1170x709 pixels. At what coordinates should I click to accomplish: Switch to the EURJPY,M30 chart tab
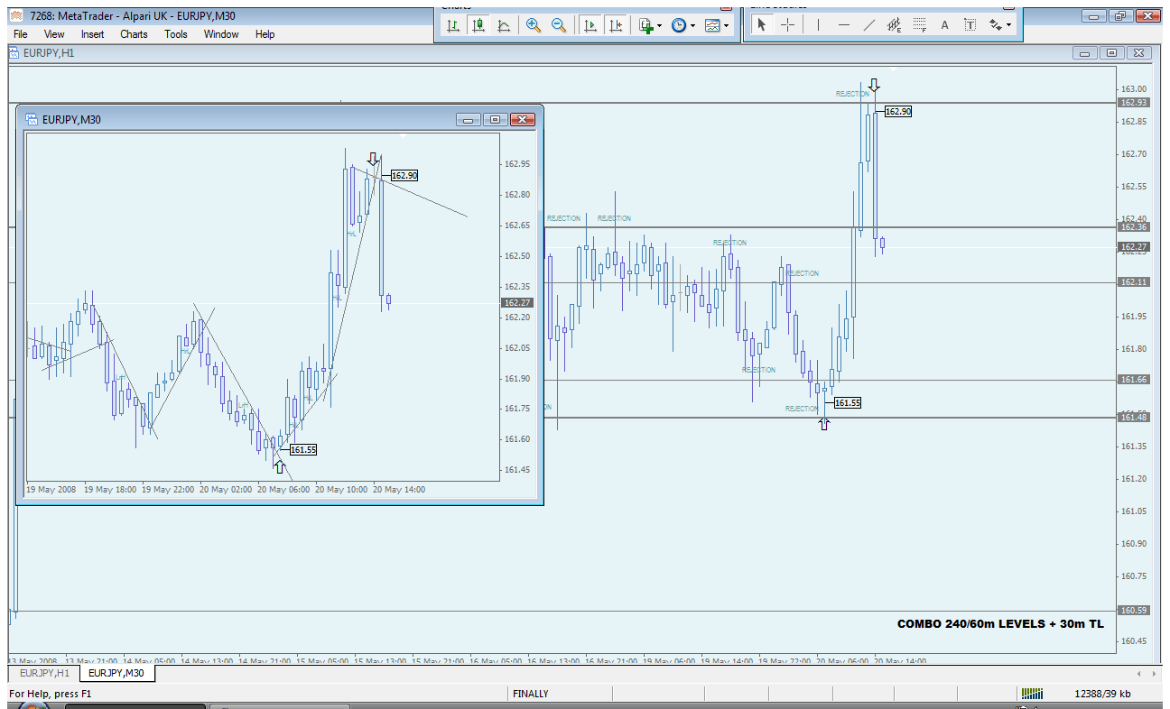[x=117, y=673]
